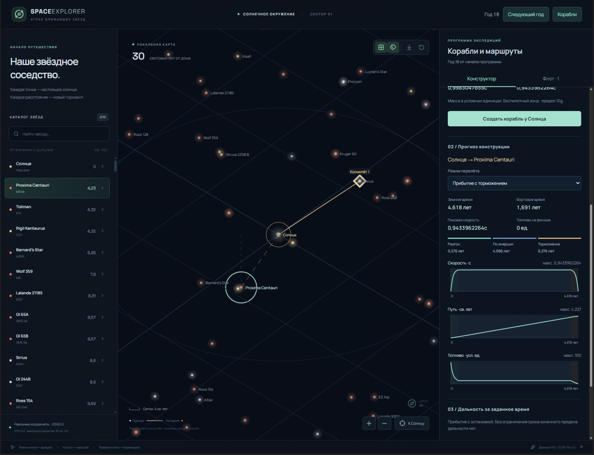This screenshot has height=455, width=594.
Task: Switch to the Флот · 1 tab
Action: click(x=551, y=79)
